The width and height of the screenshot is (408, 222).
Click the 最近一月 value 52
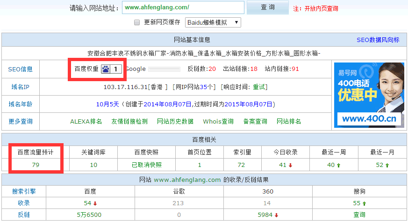coord(379,165)
